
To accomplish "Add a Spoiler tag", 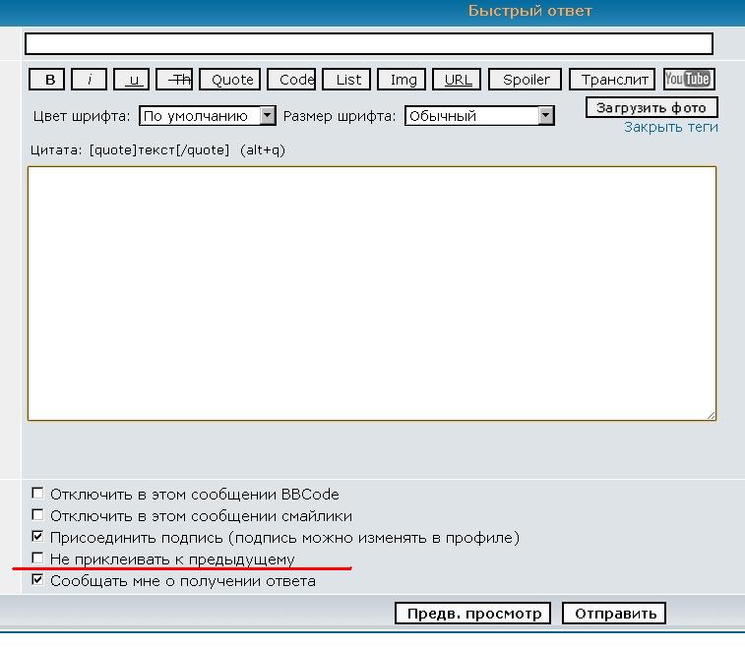I will point(527,80).
